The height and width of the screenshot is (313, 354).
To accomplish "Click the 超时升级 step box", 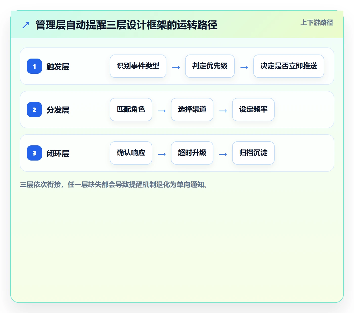I will (x=192, y=153).
